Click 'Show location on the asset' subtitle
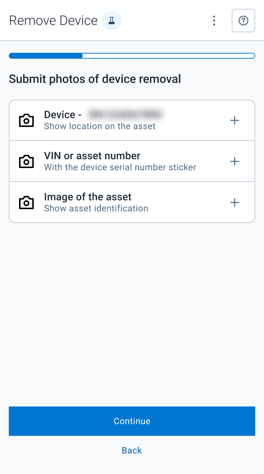Viewport: 264px width, 474px height. (100, 126)
